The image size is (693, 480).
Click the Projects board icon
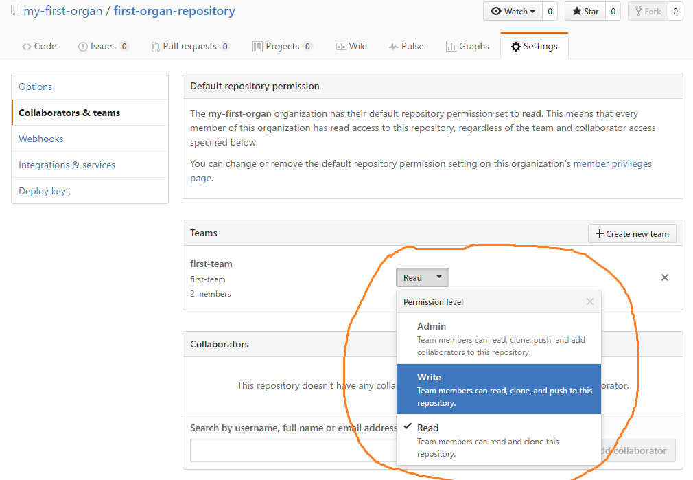tap(257, 47)
